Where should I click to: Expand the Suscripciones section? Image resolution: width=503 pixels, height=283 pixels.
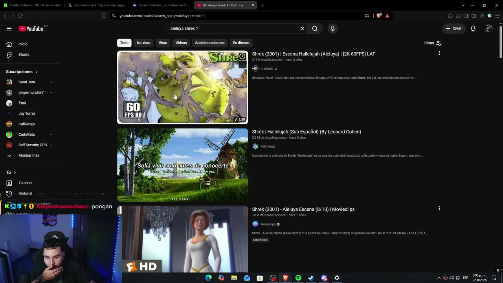coord(22,72)
